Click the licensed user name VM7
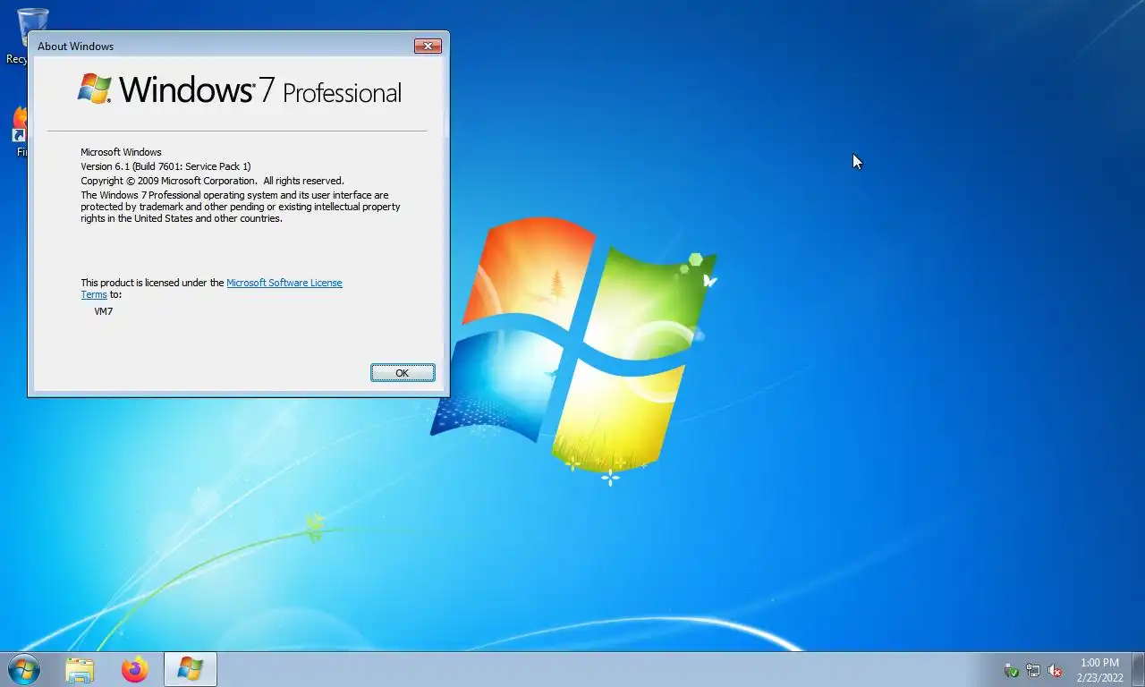This screenshot has width=1145, height=687. (104, 311)
